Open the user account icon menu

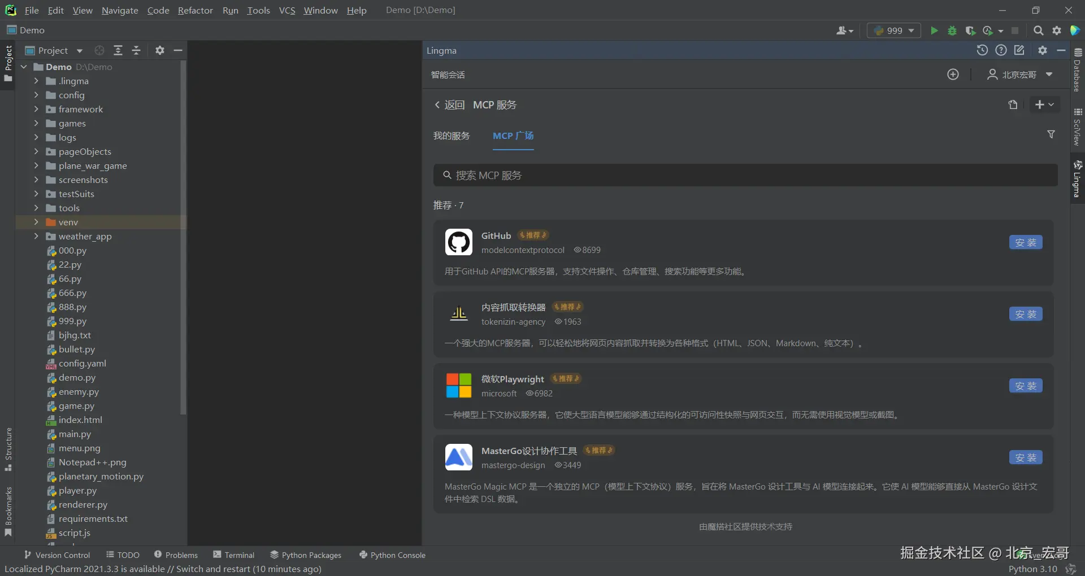pos(845,30)
